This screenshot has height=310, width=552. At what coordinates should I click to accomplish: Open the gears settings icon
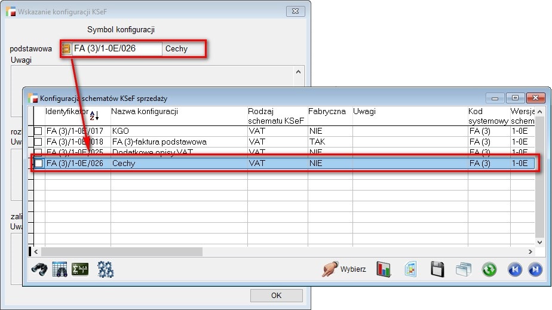105,269
